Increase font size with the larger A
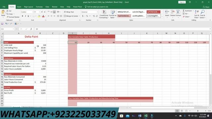 pyautogui.click(x=42, y=12)
